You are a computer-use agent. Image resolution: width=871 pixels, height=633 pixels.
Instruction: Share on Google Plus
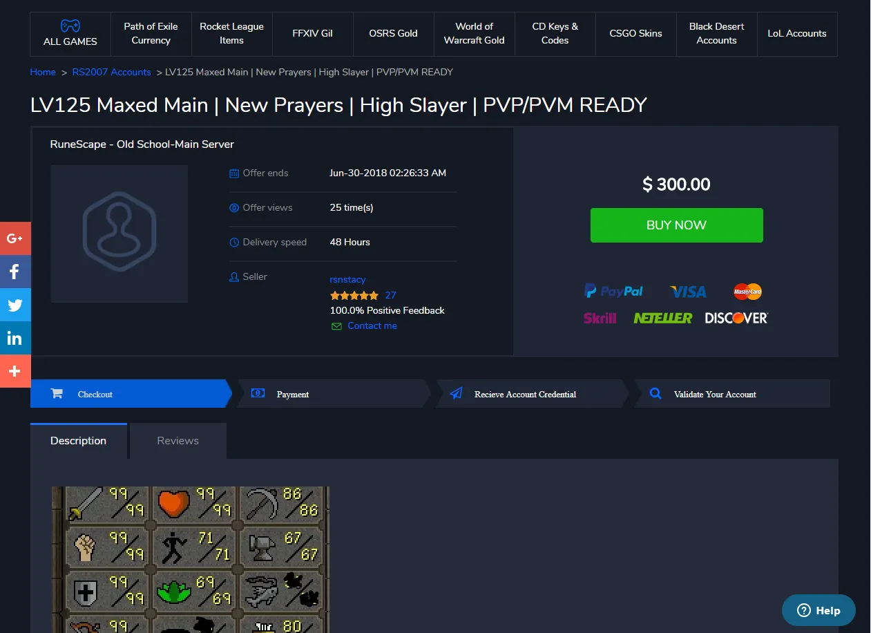(x=15, y=238)
